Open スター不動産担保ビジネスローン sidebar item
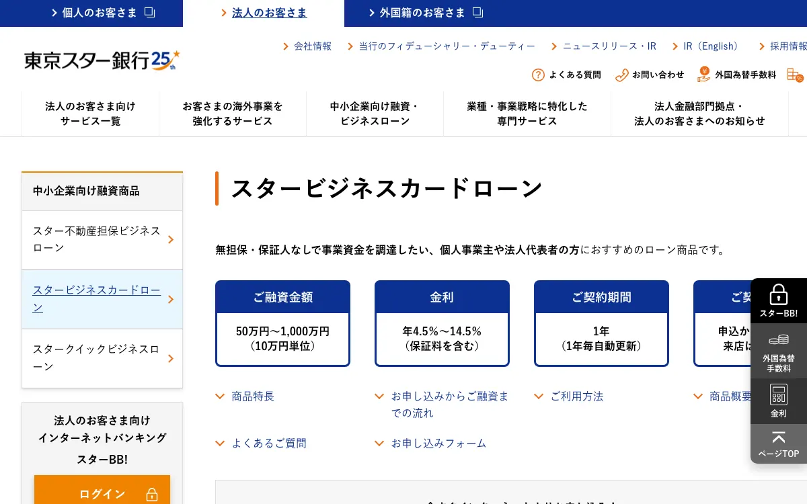The image size is (807, 504). pos(102,240)
